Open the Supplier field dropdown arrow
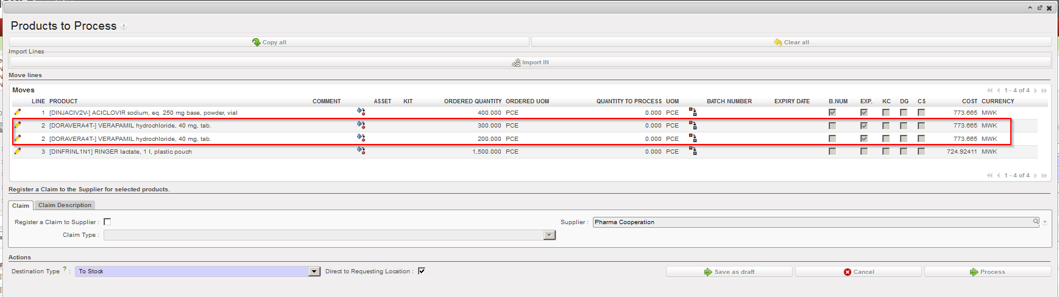1059x297 pixels. [x=1044, y=222]
